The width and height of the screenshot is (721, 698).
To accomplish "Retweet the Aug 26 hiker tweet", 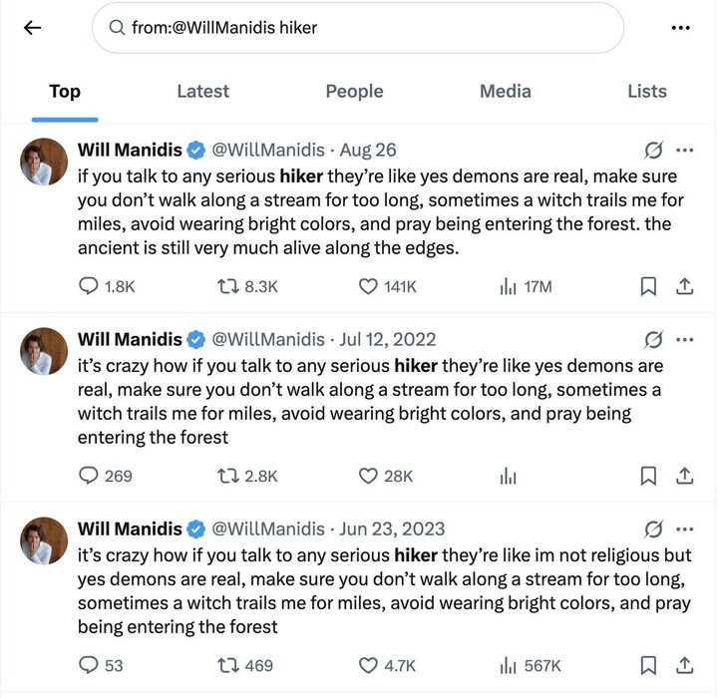I will point(226,286).
